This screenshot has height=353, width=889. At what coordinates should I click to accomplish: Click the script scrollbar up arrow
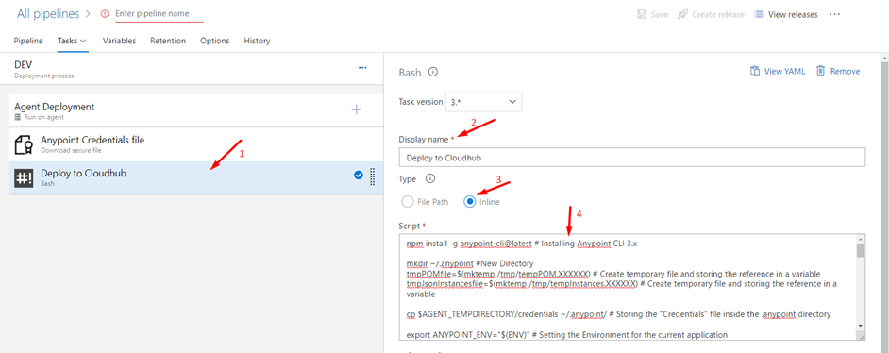tap(861, 239)
